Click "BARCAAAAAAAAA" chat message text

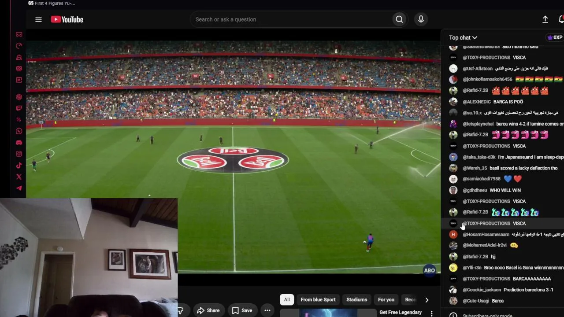click(x=532, y=279)
